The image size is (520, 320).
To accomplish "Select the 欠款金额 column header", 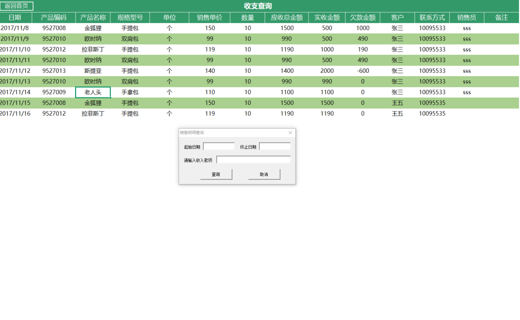I will point(363,18).
